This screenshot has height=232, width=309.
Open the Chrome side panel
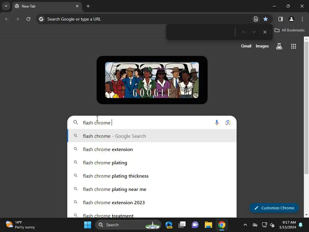point(280,19)
